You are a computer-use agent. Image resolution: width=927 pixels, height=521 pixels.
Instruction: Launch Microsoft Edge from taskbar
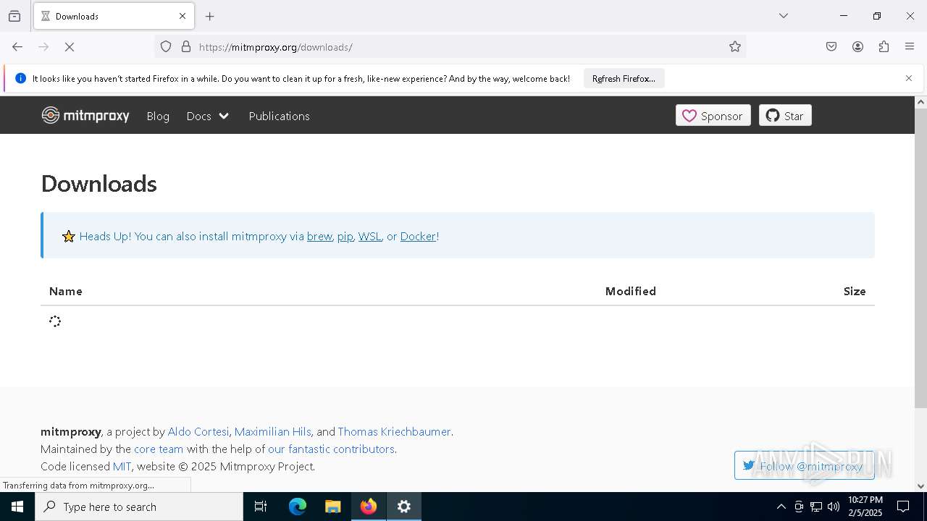[x=298, y=507]
